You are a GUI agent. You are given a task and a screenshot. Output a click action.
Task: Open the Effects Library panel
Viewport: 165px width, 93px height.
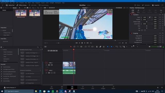tap(22, 5)
